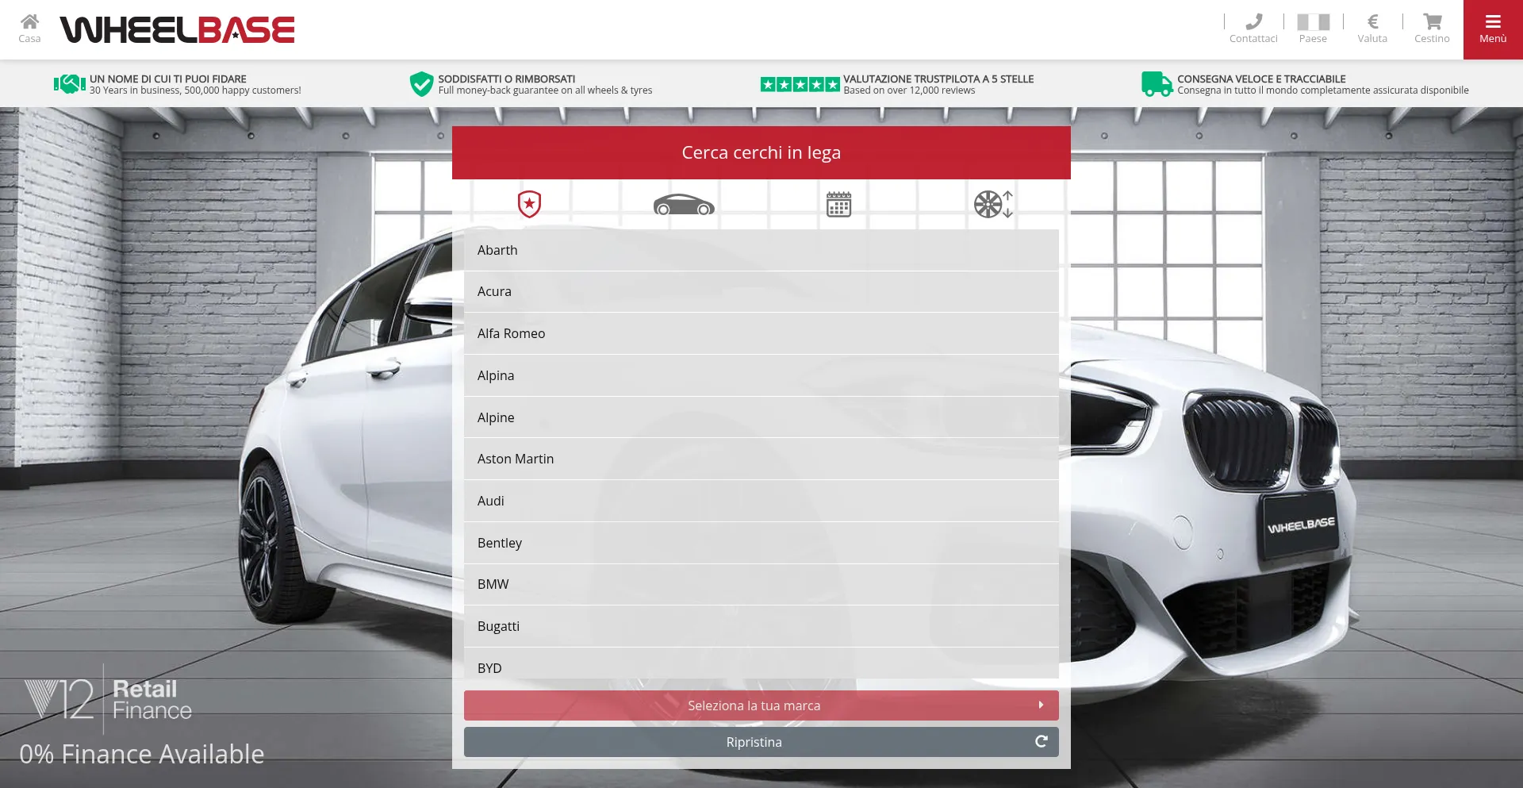Open Valuta euro currency selector
Viewport: 1523px width, 788px height.
coord(1372,29)
